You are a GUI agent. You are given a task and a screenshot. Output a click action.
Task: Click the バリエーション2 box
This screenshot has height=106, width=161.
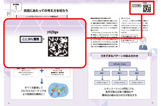pos(120,82)
